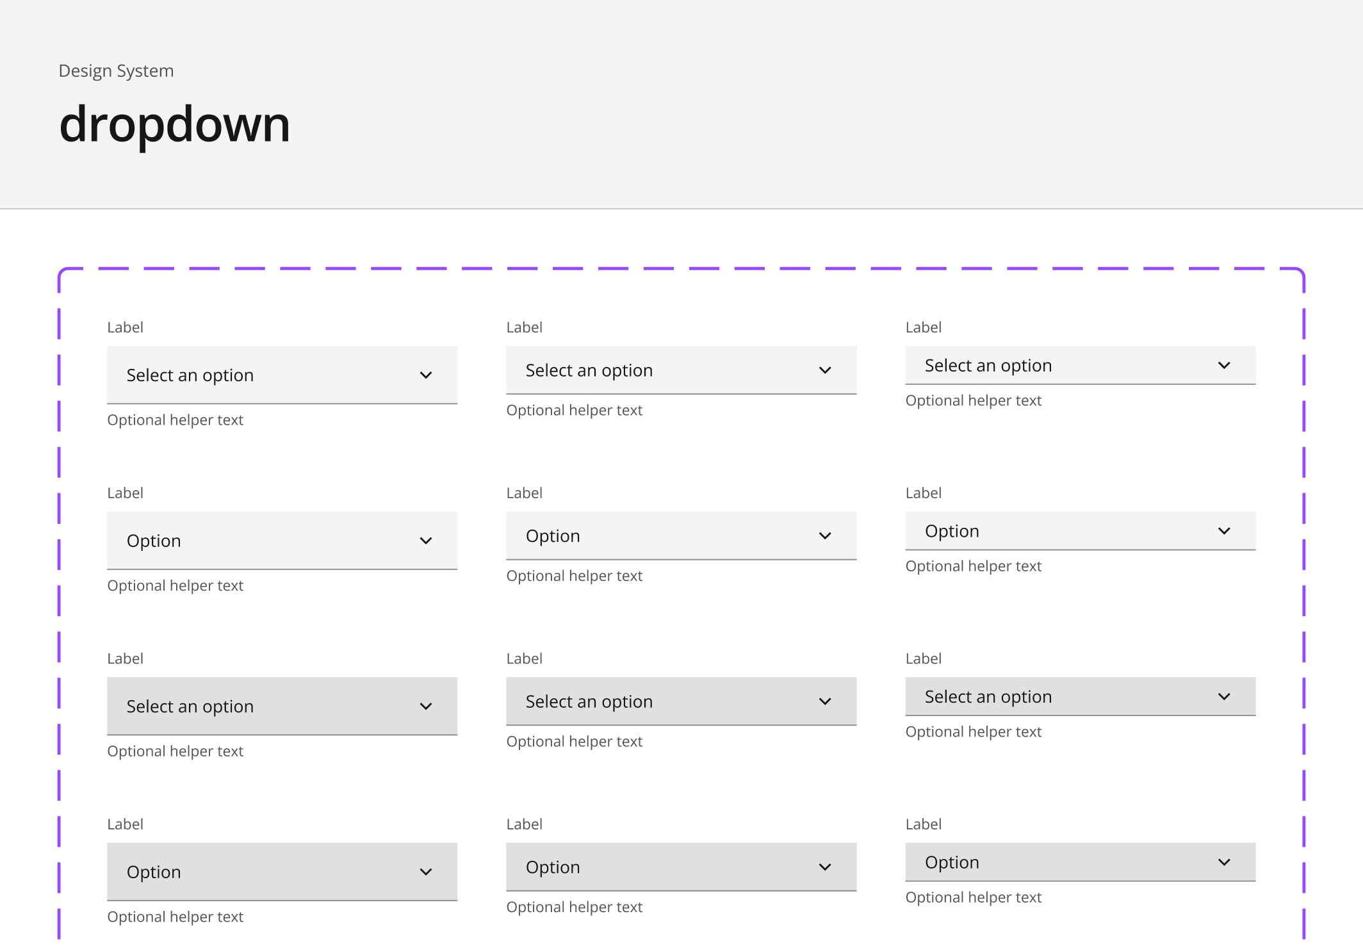This screenshot has width=1363, height=948.
Task: Click chevron of top-left large light dropdown
Action: (426, 375)
